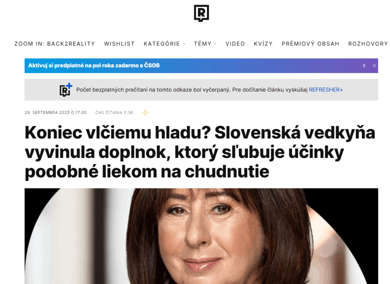Dismiss the ČSOB promo banner
Image resolution: width=390 pixels, height=284 pixels.
click(x=374, y=66)
